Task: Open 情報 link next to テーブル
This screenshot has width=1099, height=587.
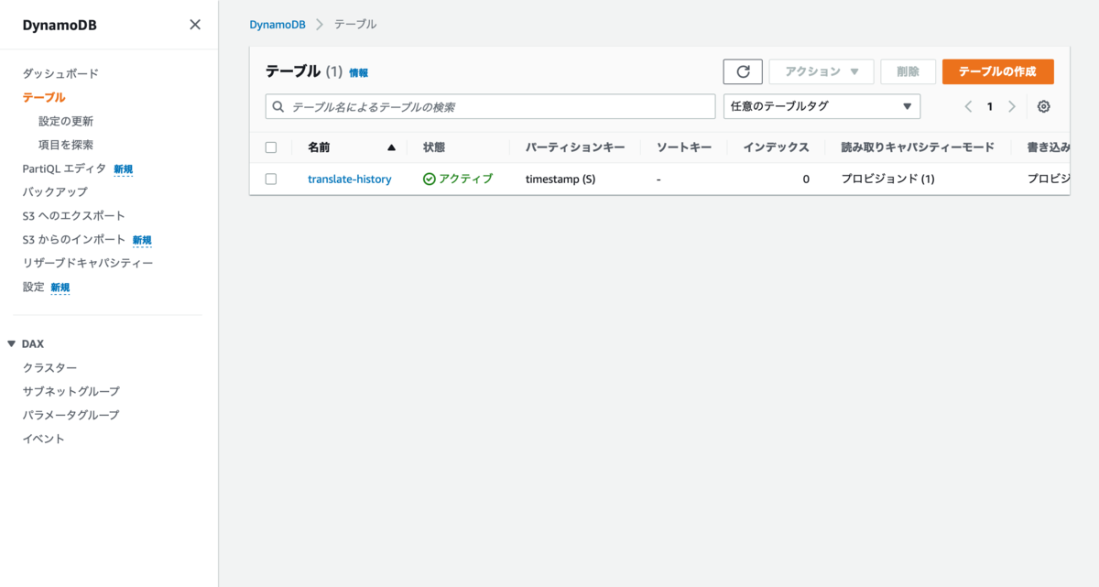Action: pyautogui.click(x=358, y=72)
